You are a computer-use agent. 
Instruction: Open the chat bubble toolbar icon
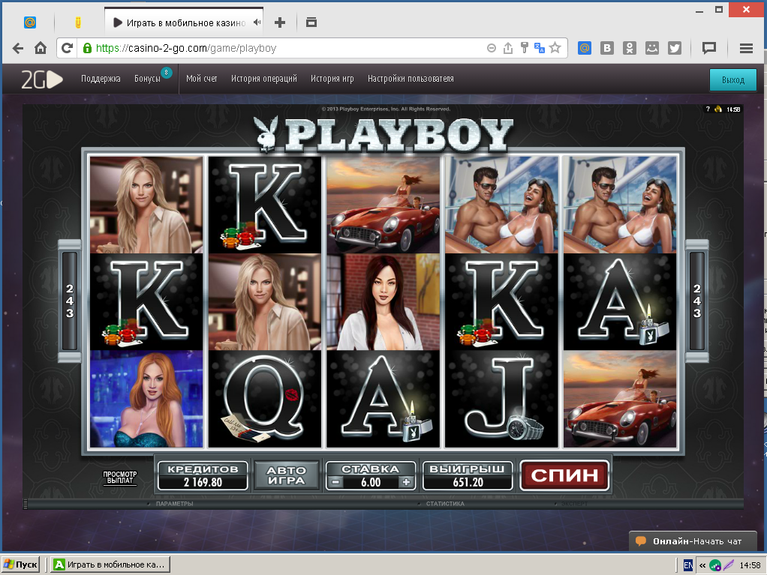[709, 48]
